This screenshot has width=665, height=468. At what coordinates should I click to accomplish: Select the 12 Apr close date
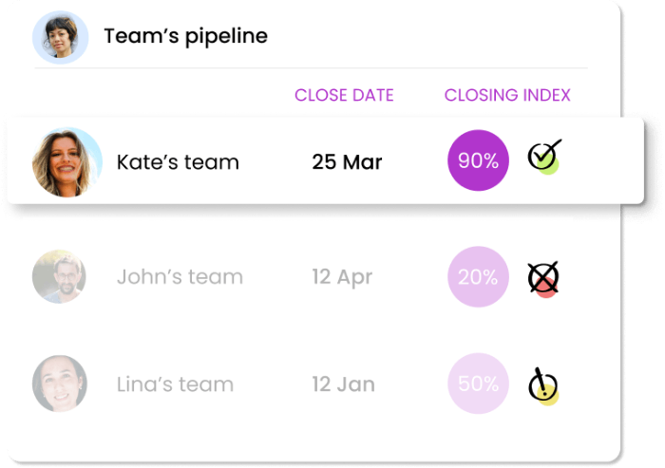pyautogui.click(x=342, y=277)
